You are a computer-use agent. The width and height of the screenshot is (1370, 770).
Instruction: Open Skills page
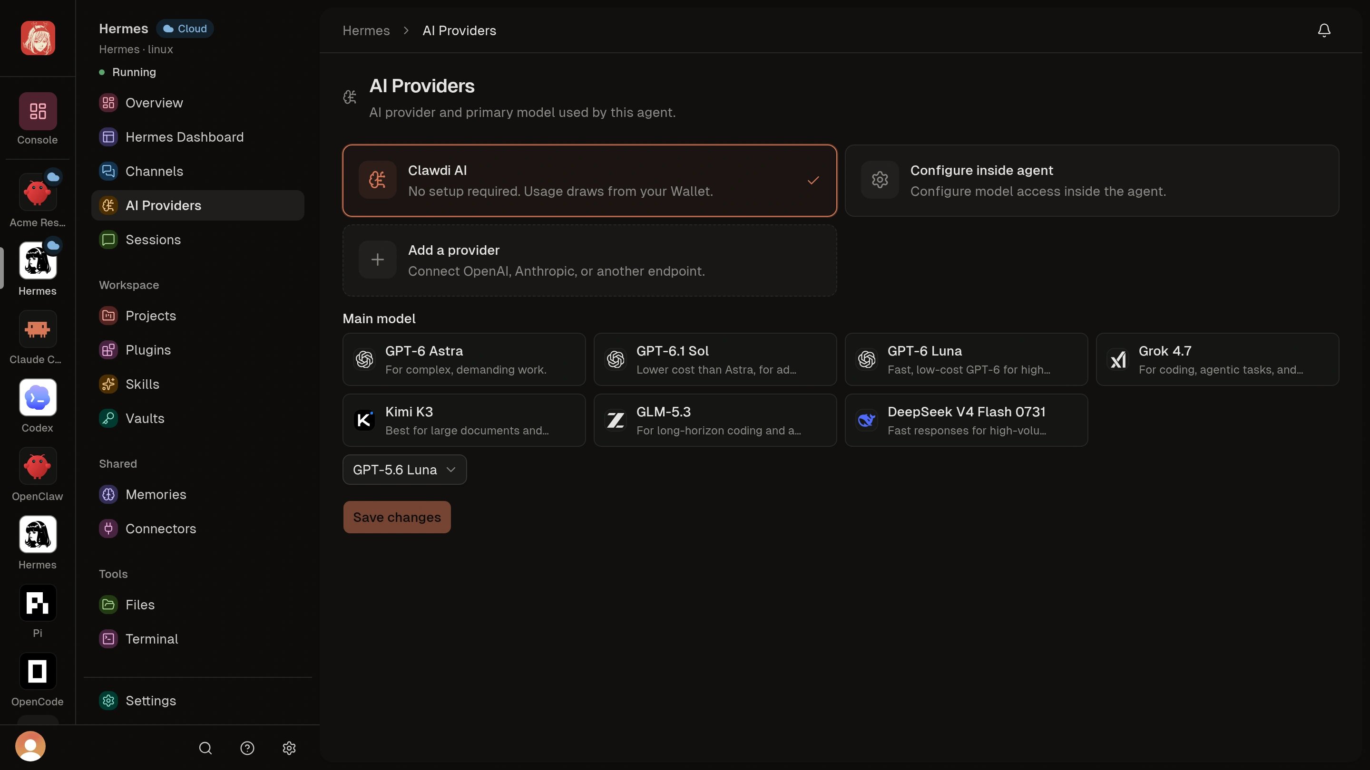coord(197,384)
